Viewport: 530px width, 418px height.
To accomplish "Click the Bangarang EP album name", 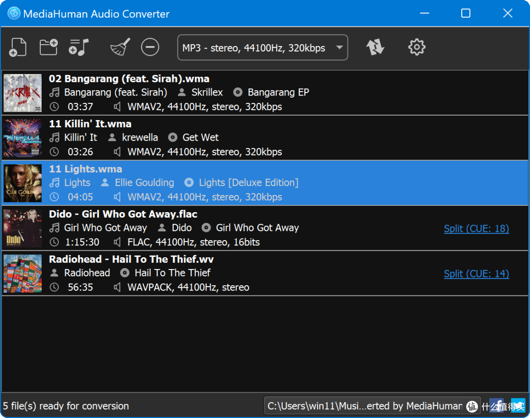I will click(278, 92).
